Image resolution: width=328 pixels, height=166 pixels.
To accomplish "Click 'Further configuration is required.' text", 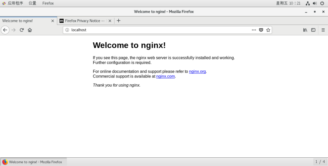I will pos(122,62).
